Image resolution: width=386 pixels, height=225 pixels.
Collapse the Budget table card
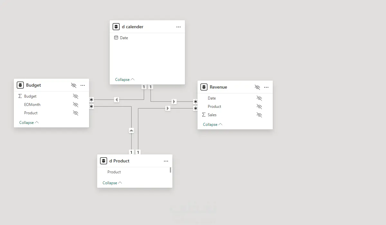29,123
